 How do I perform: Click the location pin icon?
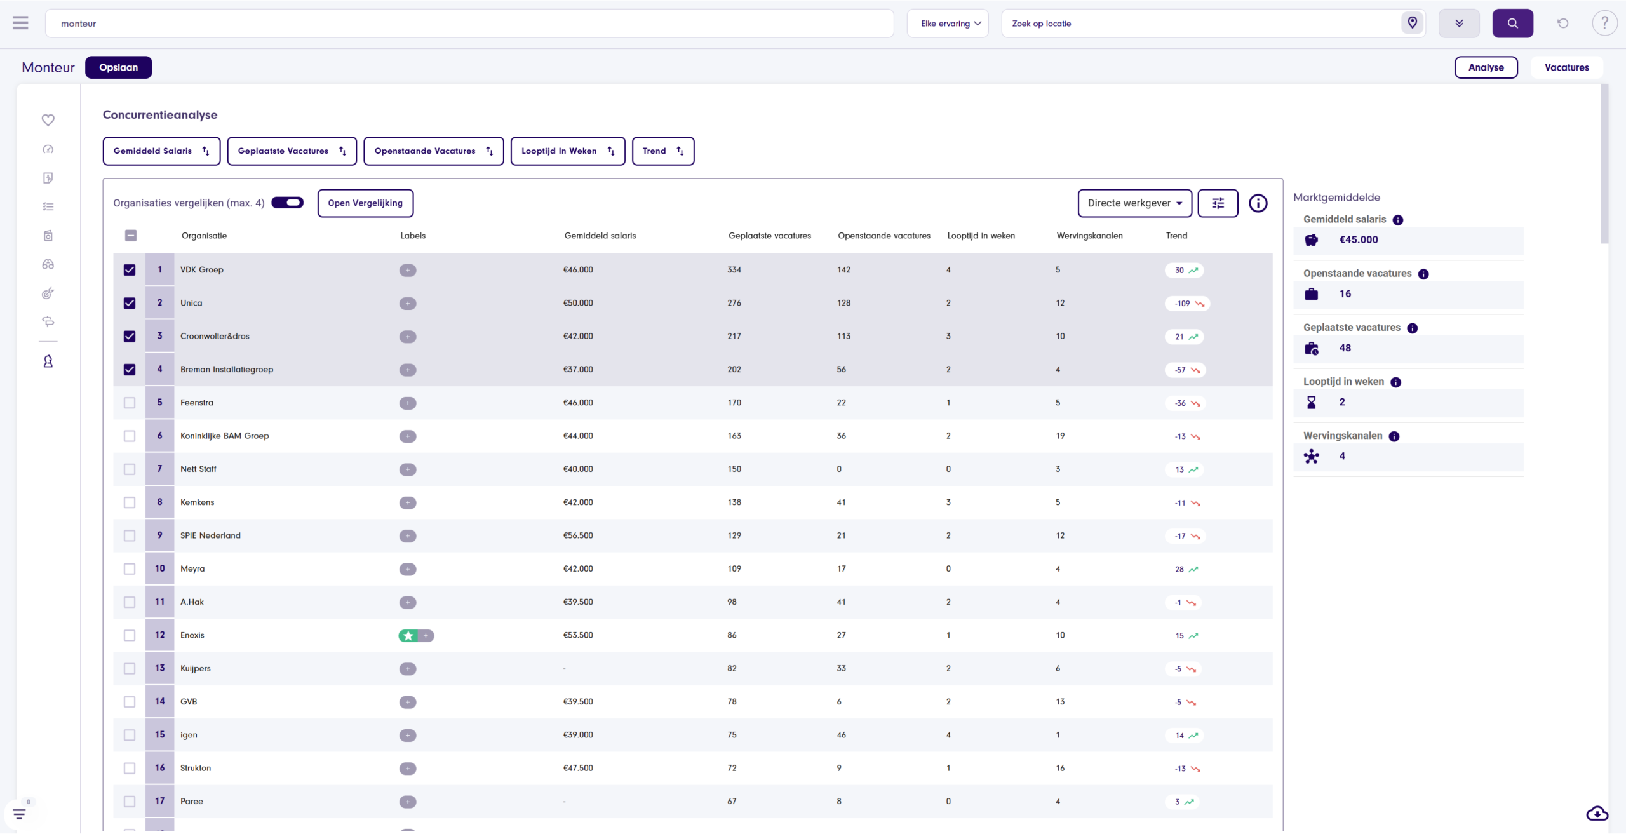coord(1412,24)
